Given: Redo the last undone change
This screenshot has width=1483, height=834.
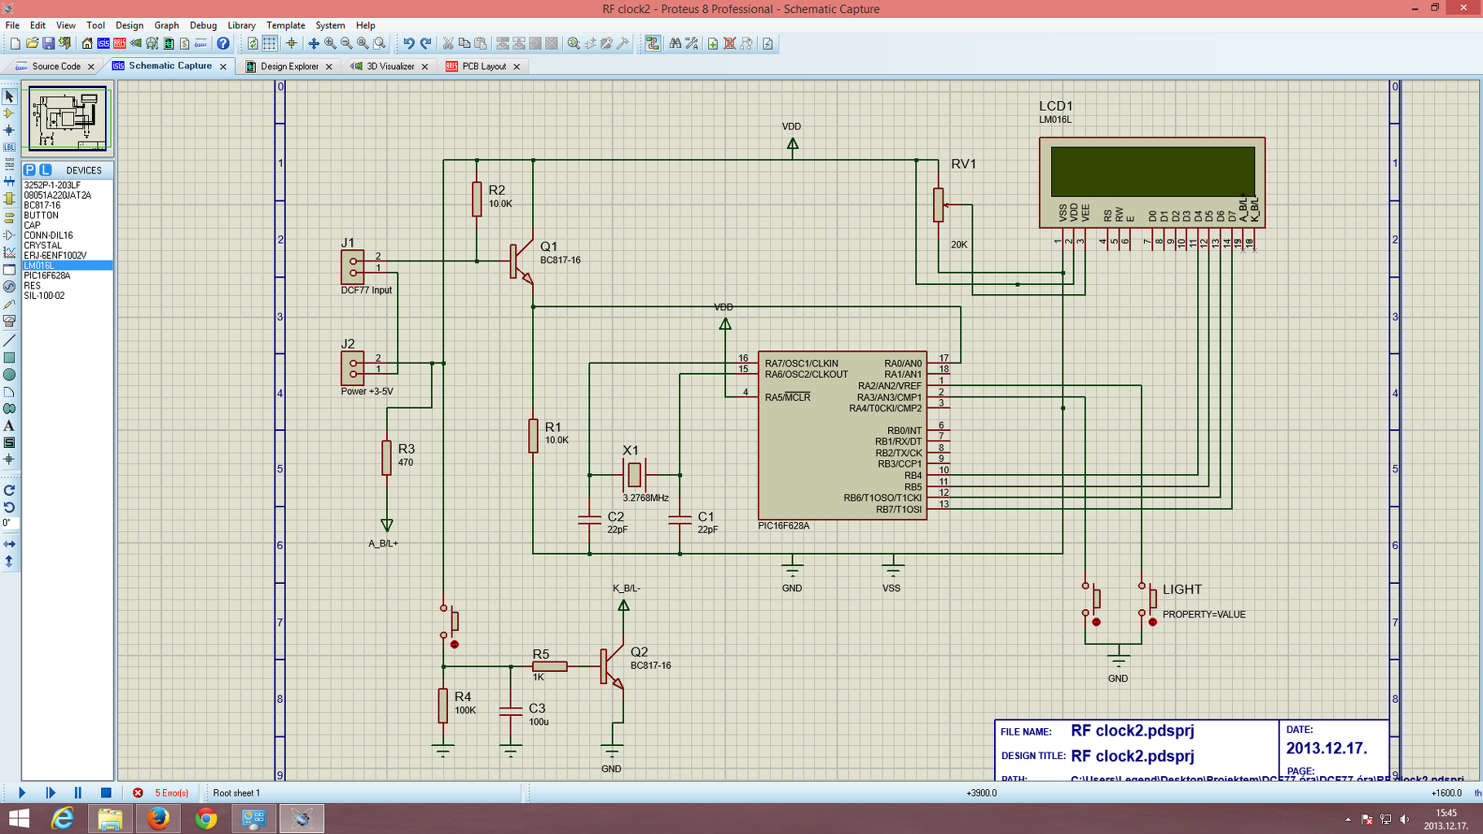Looking at the screenshot, I should tap(425, 44).
